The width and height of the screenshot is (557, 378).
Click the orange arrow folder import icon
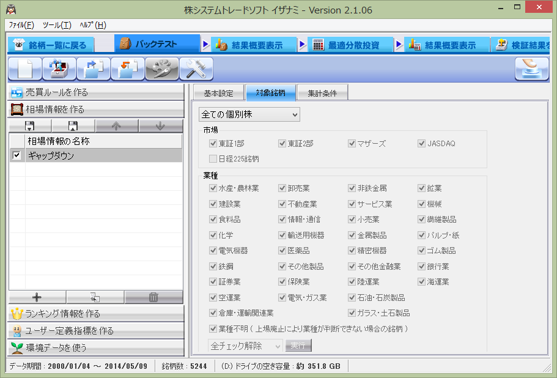tap(128, 69)
